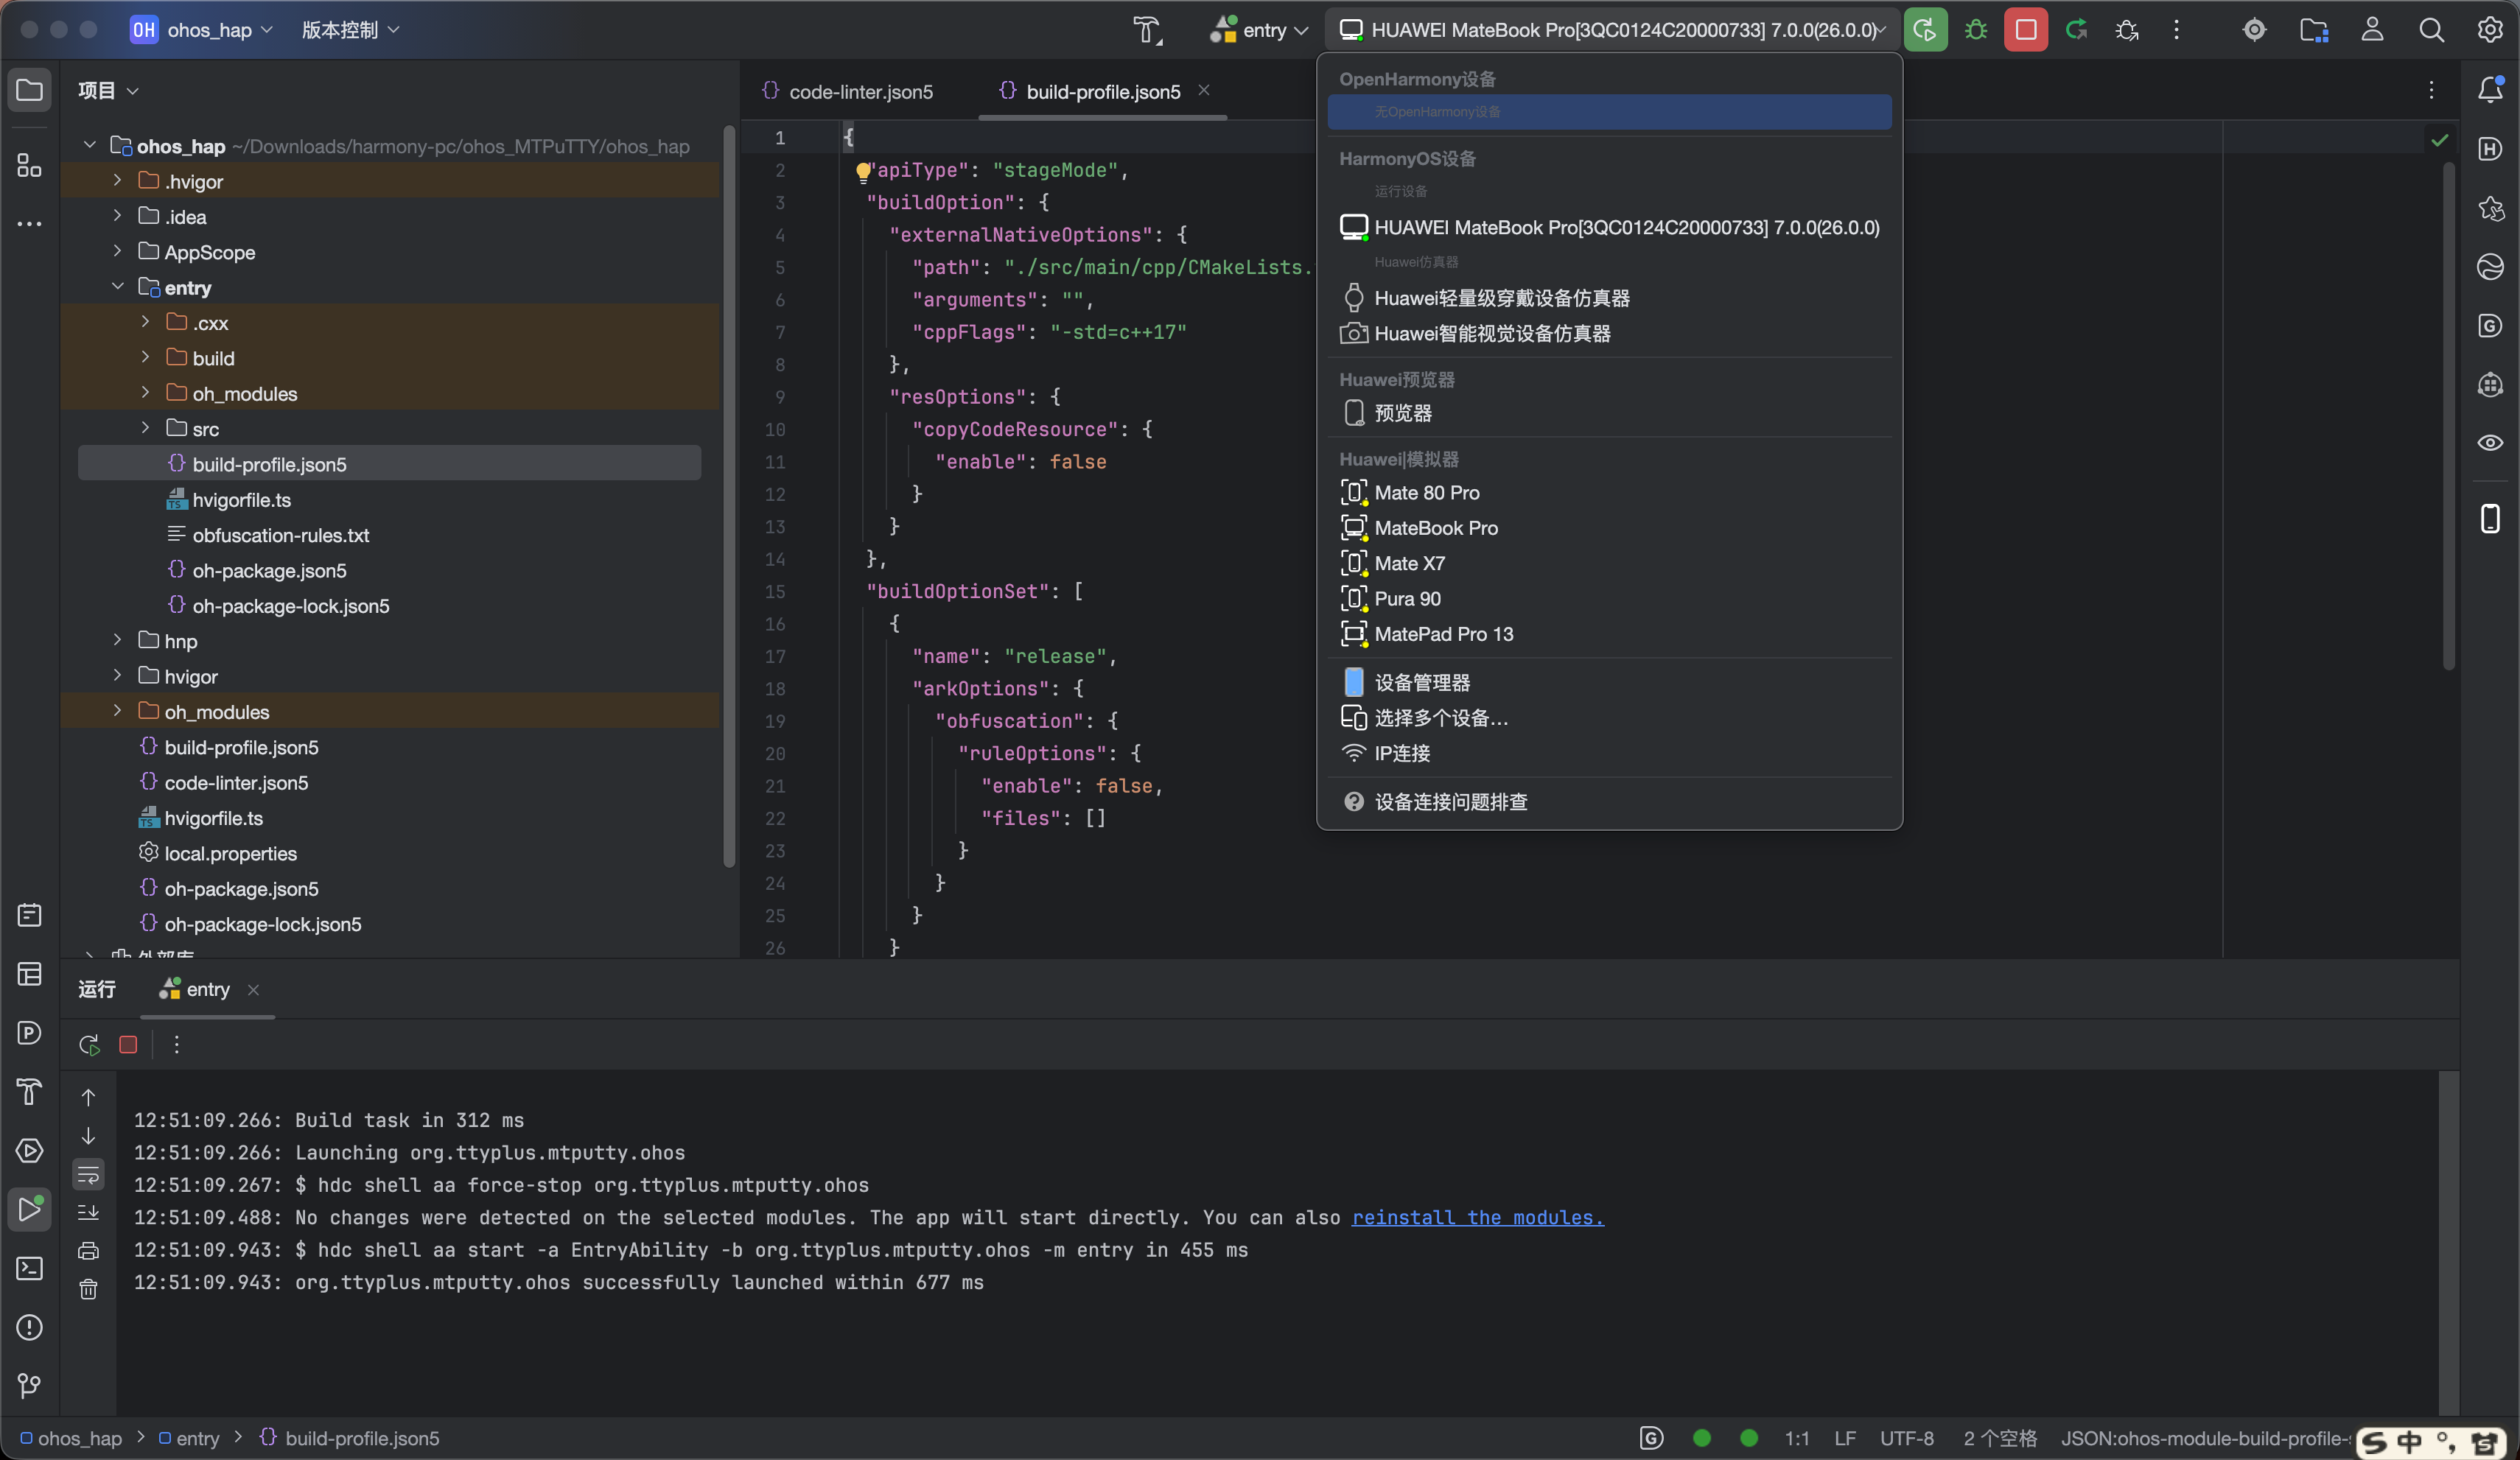Open obfuscation-rules.txt file
This screenshot has width=2520, height=1460.
pyautogui.click(x=281, y=535)
